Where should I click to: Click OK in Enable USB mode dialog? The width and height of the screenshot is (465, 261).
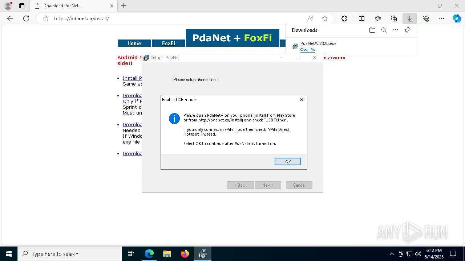tap(288, 162)
